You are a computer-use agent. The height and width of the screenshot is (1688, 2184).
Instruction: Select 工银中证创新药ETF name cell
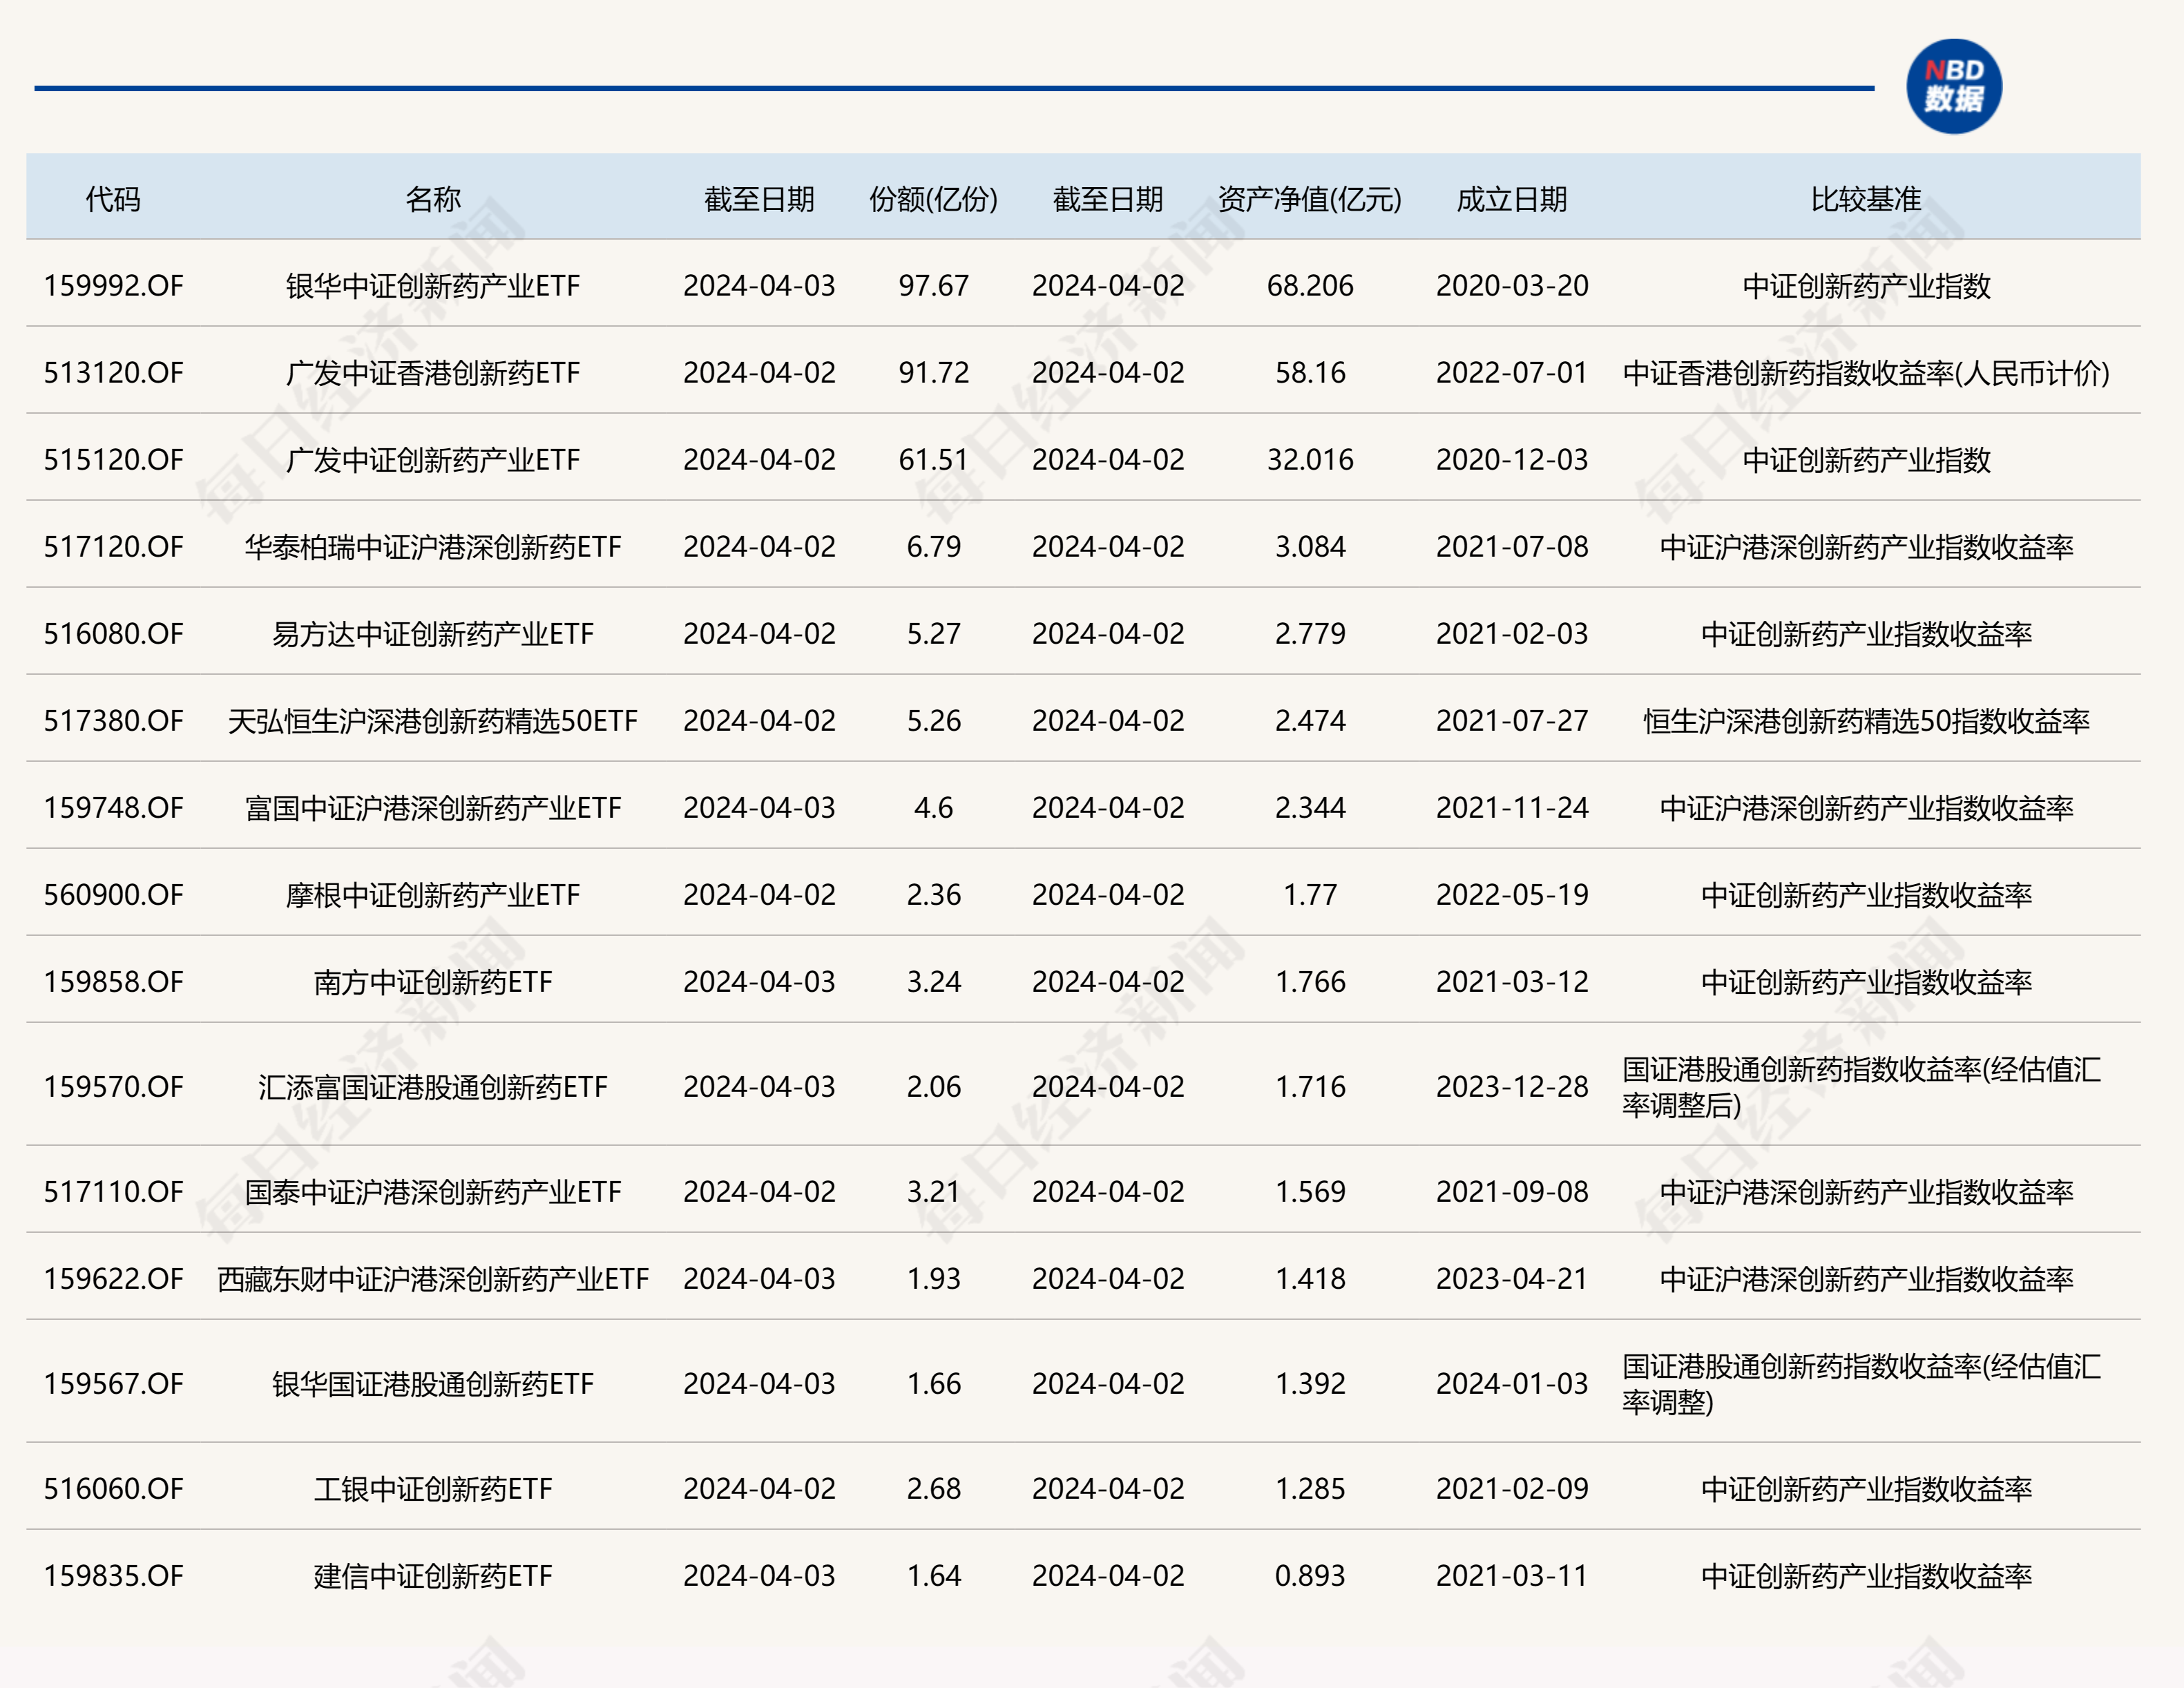click(x=433, y=1489)
